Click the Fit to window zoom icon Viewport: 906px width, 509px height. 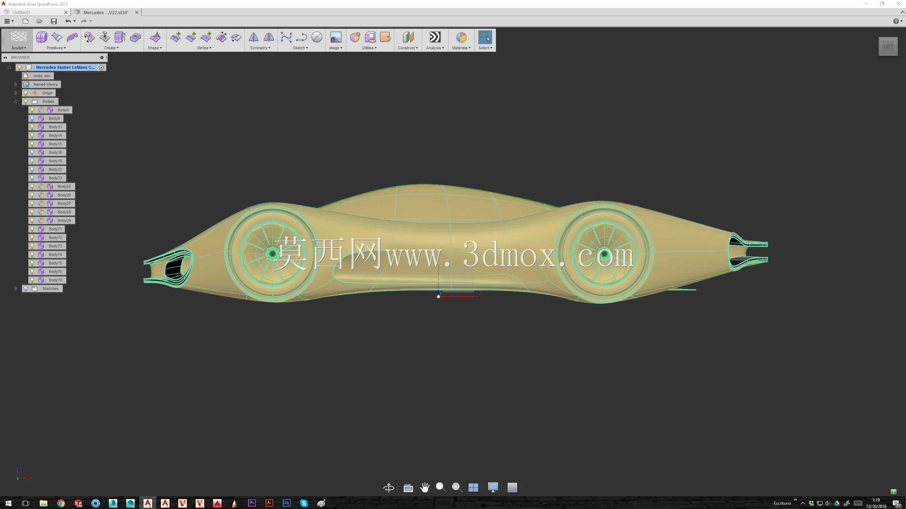point(457,487)
